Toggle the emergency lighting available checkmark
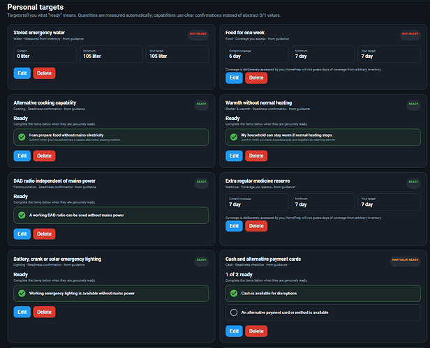 tap(22, 293)
